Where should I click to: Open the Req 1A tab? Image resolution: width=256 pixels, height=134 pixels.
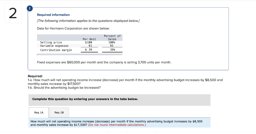(39, 113)
